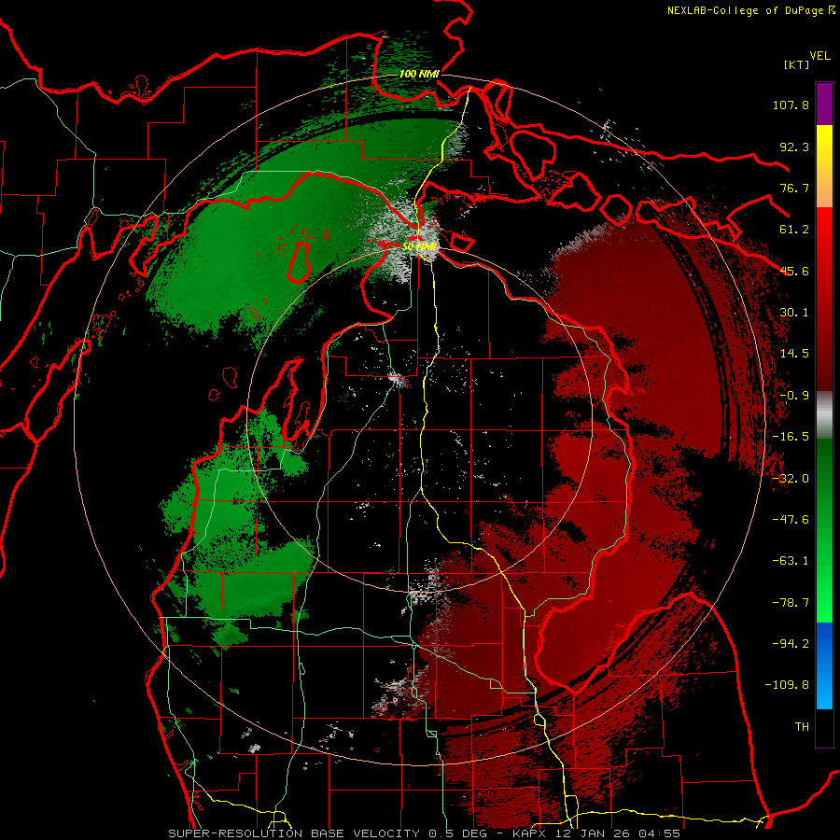Viewport: 840px width, 840px height.
Task: Click the 30.1 velocity scale label
Action: pos(794,313)
